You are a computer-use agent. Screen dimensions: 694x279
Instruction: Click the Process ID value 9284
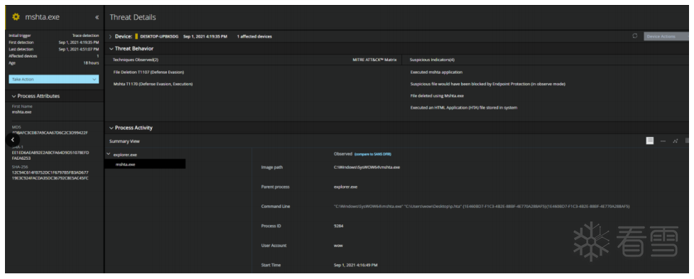click(339, 226)
